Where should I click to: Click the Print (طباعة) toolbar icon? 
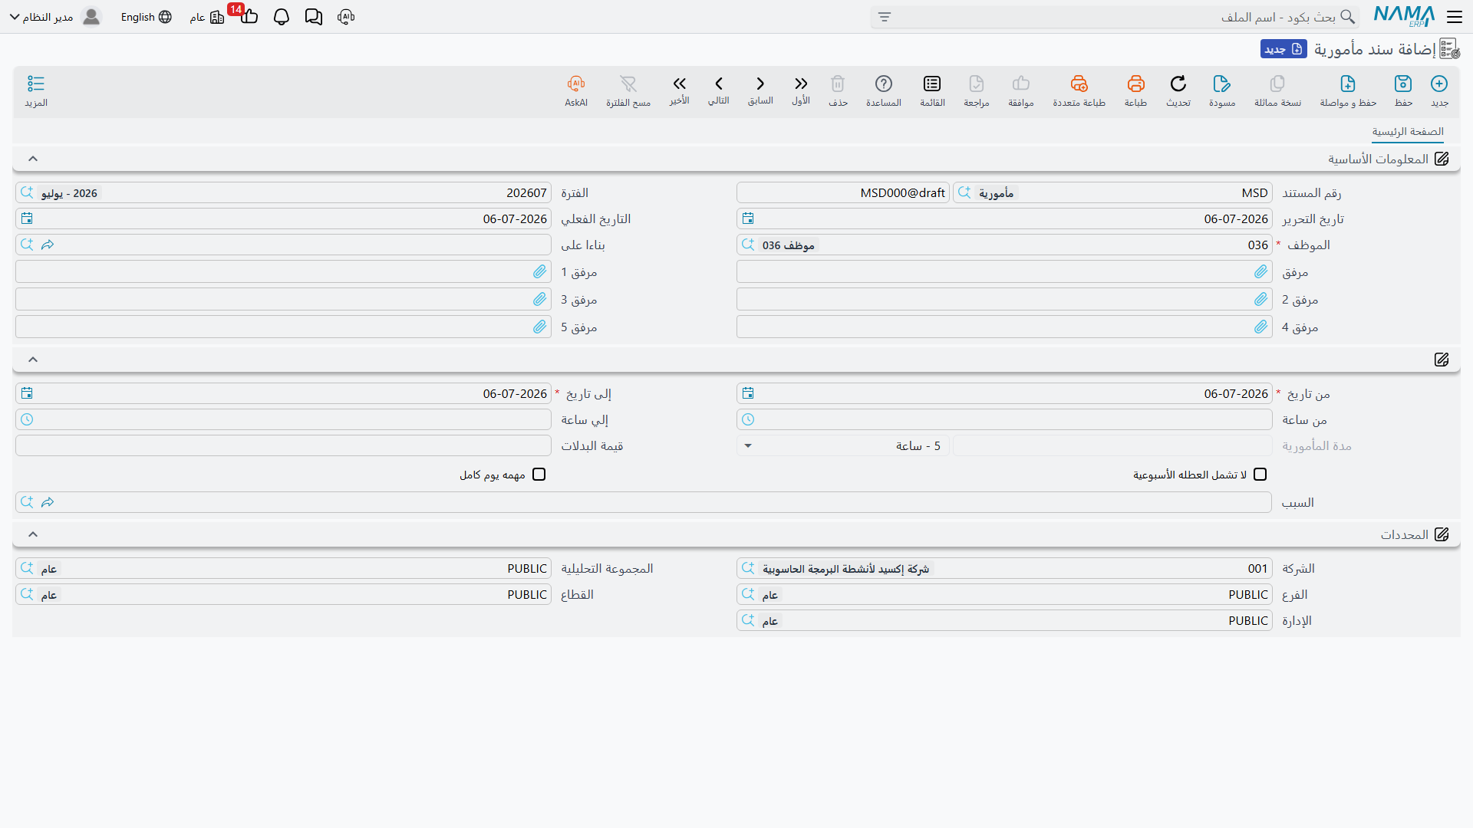(1135, 84)
